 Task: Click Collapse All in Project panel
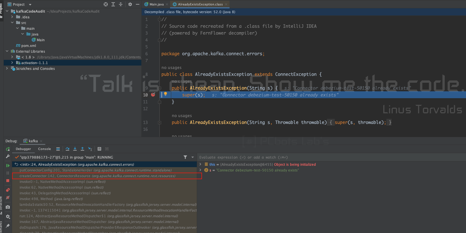(121, 4)
